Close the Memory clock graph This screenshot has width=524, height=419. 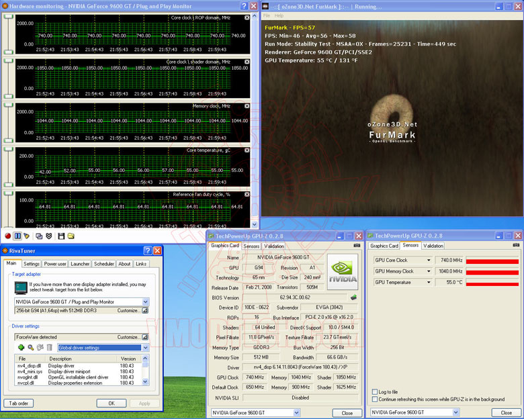pos(247,106)
